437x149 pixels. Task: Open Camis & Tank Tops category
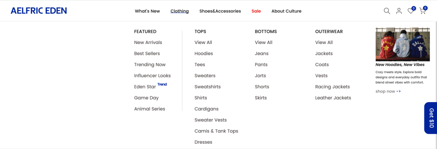pos(216,131)
